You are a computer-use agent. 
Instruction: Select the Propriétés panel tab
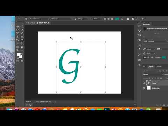coord(147,24)
